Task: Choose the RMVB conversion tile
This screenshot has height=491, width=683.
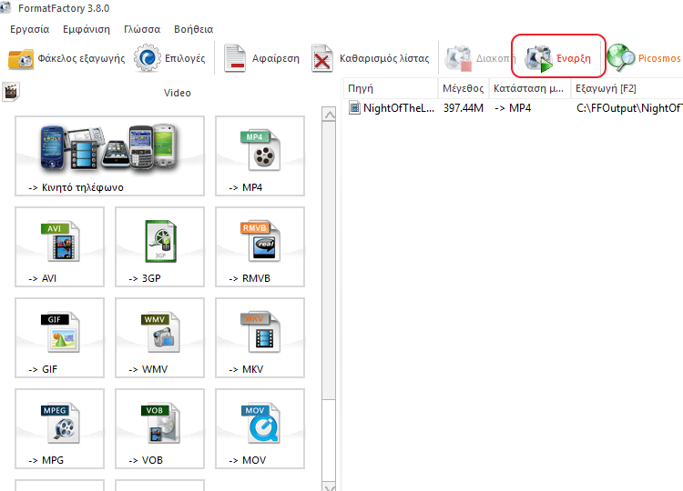Action: pyautogui.click(x=260, y=246)
